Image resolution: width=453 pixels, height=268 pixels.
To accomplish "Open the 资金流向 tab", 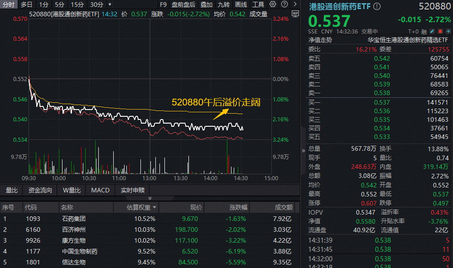I will 40,190.
